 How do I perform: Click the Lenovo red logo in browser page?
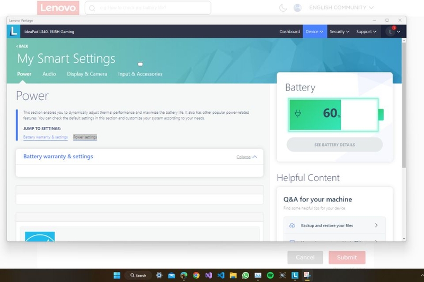pos(58,8)
